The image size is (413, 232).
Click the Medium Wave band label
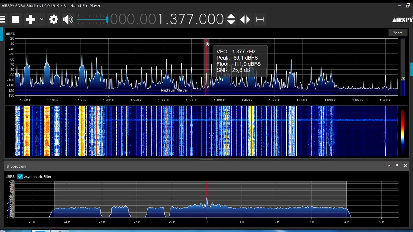(174, 90)
